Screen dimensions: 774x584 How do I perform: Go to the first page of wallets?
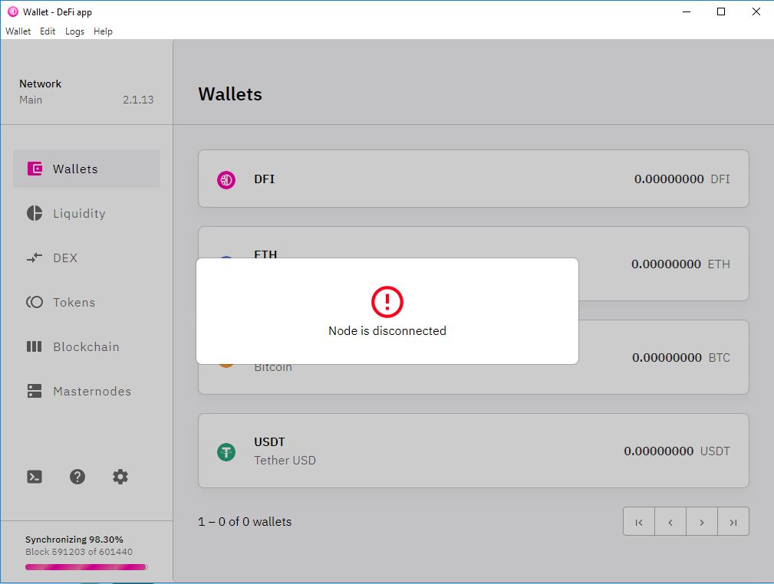tap(639, 522)
